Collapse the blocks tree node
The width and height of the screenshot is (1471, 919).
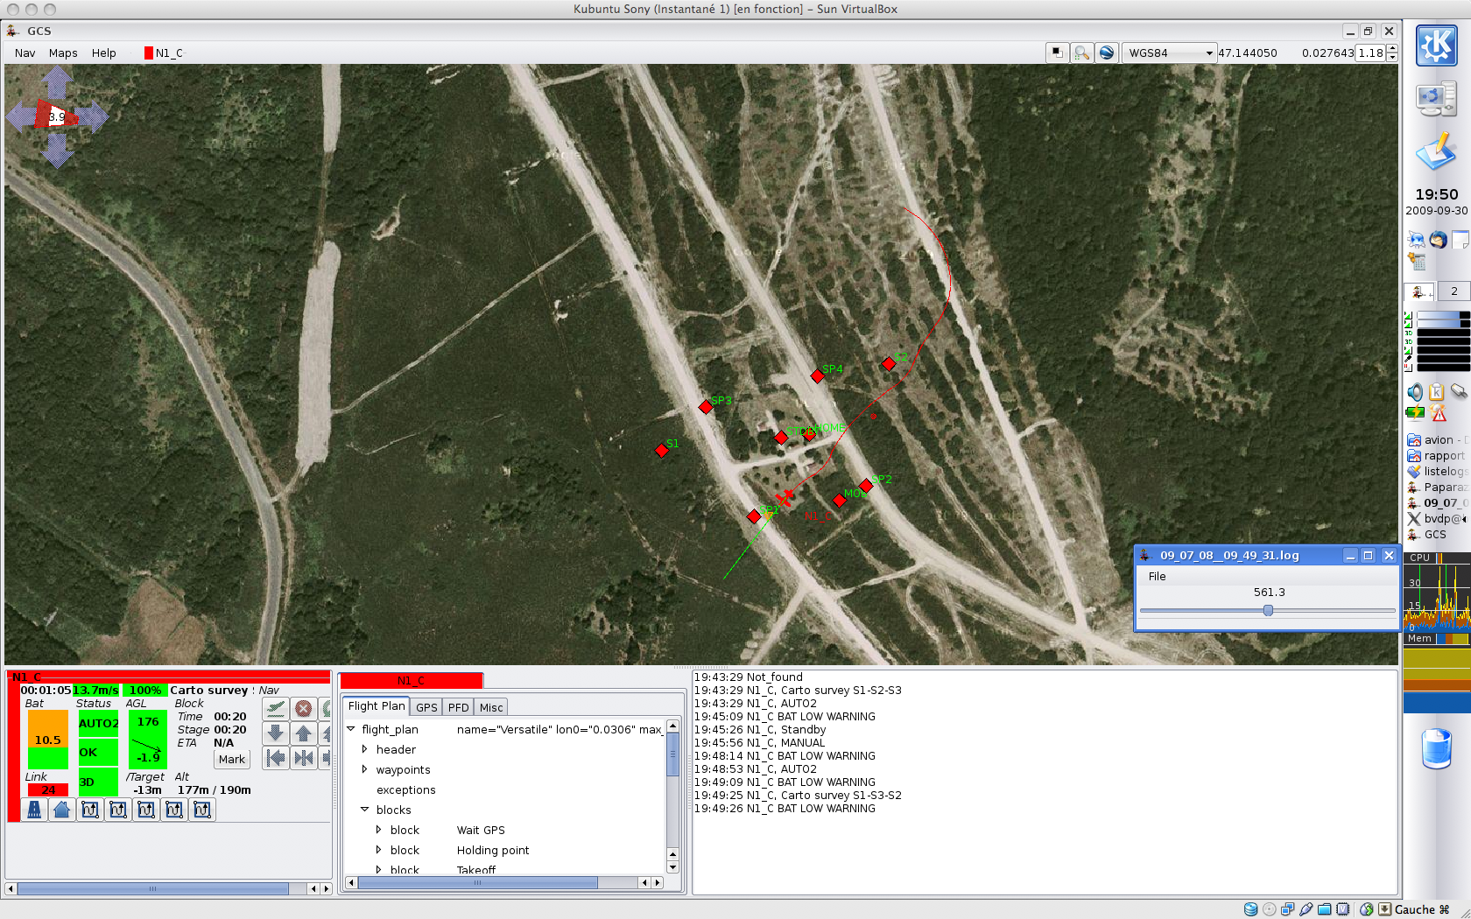[365, 810]
